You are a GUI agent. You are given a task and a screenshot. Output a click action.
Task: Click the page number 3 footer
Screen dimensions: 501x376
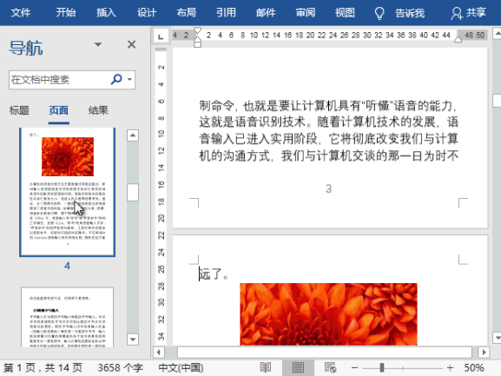coord(329,188)
